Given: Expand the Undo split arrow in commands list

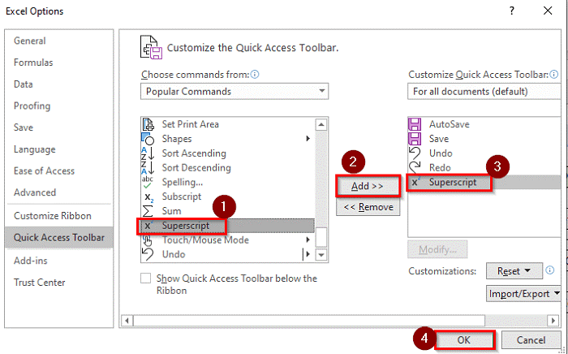Looking at the screenshot, I should point(308,254).
